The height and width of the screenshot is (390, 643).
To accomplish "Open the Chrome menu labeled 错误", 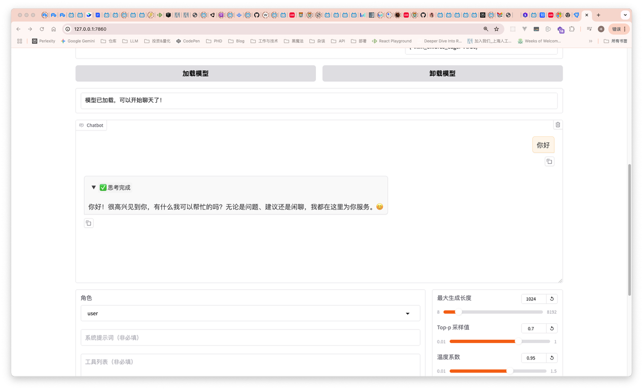I will (619, 29).
